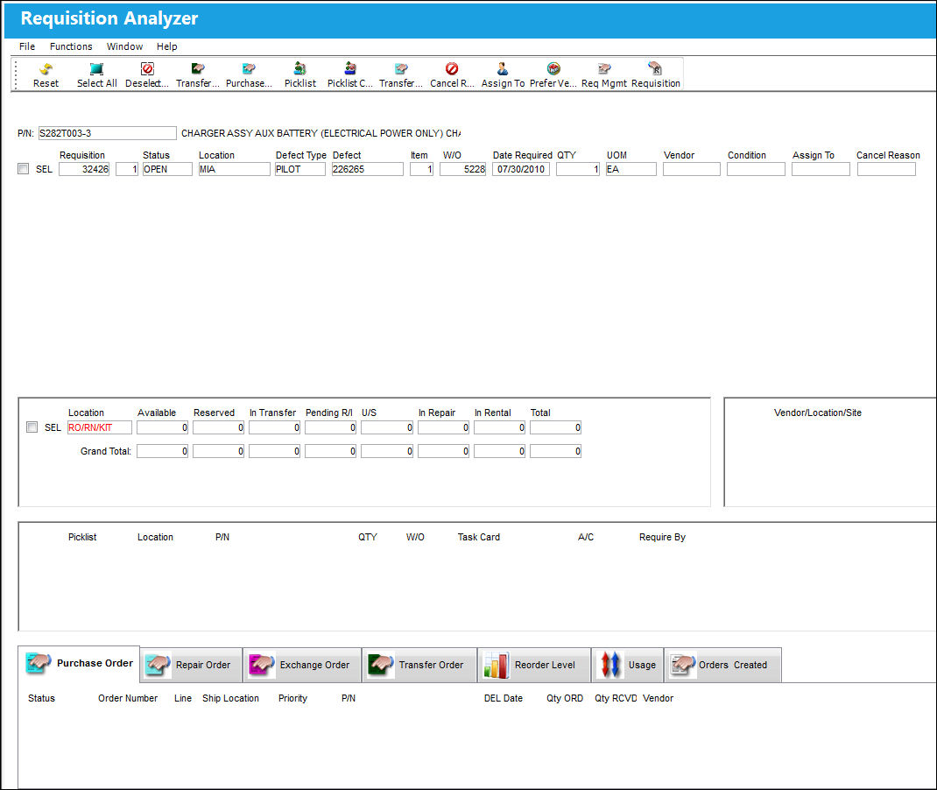The image size is (937, 790).
Task: Click the Deselect toolbar icon
Action: 147,68
